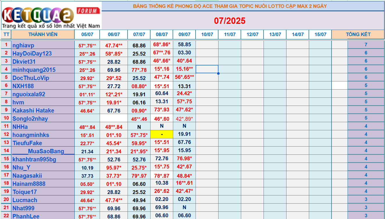The image size is (385, 219).
Task: Select the 09/07 date header
Action: pos(185,34)
